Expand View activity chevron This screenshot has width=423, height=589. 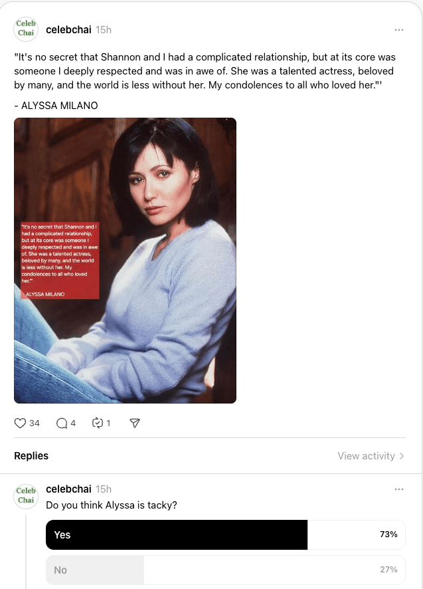click(x=402, y=456)
